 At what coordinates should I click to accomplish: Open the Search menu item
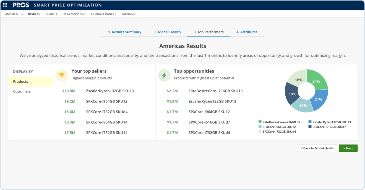coord(51,14)
